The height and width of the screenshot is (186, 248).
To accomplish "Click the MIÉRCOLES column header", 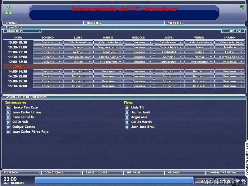I will click(x=139, y=38).
